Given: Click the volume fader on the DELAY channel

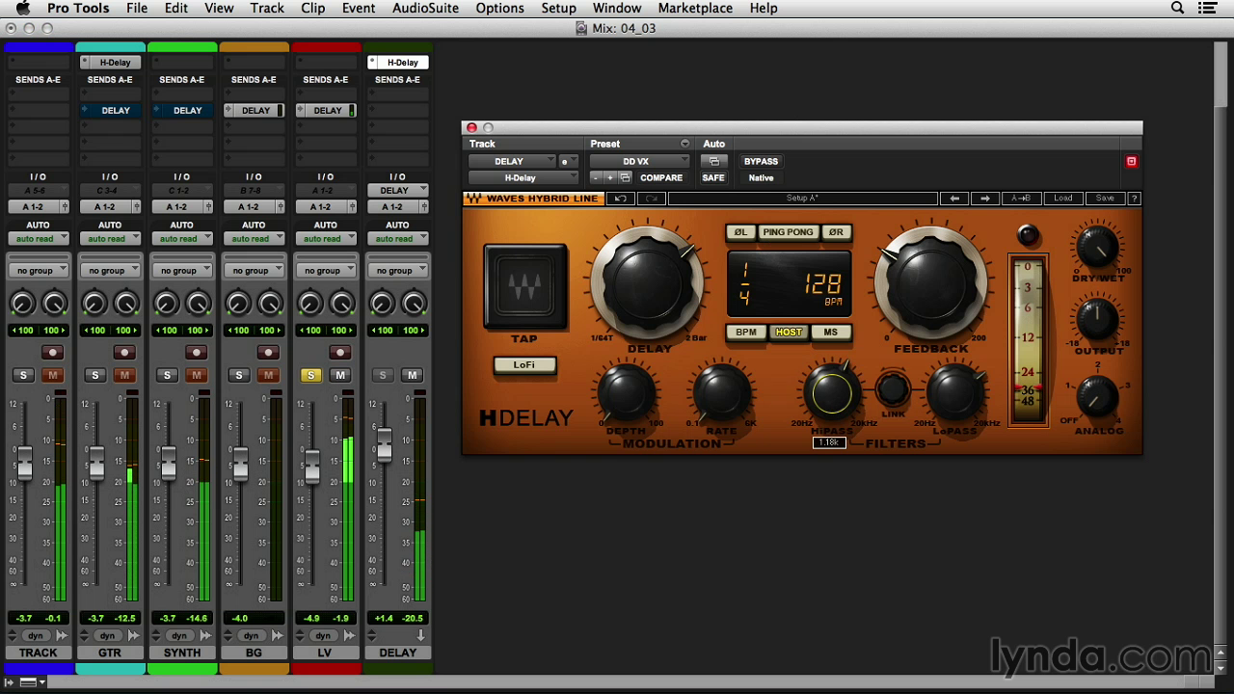Looking at the screenshot, I should (x=384, y=443).
